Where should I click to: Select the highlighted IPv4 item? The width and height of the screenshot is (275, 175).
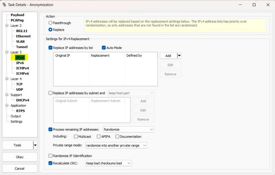(20, 58)
